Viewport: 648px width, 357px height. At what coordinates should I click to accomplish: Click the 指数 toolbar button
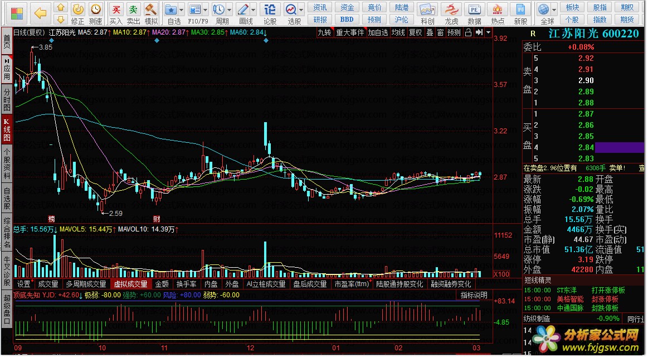click(600, 20)
